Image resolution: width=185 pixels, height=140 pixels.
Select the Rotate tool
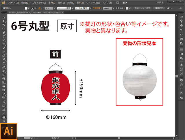(x=4, y=63)
